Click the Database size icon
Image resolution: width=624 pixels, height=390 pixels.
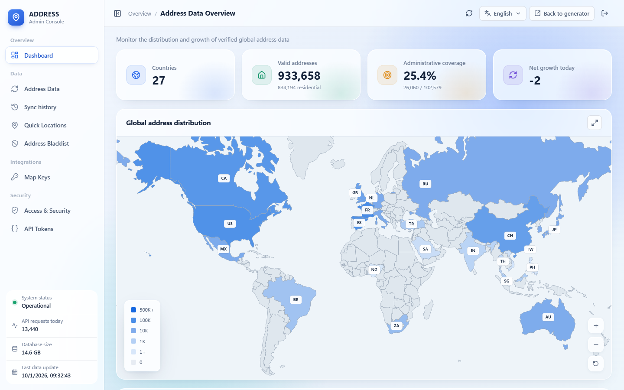(x=15, y=349)
